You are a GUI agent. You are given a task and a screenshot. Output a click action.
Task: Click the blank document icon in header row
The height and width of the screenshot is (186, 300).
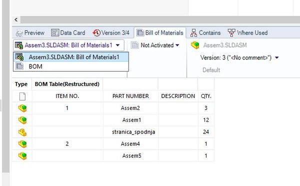22,96
